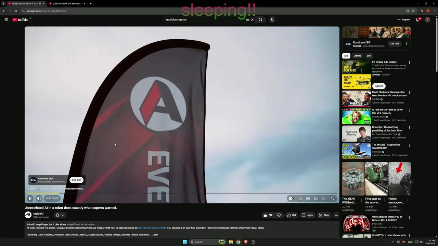This screenshot has width=438, height=246.
Task: Open the privacy.com/insideai link
Action: (x=152, y=228)
